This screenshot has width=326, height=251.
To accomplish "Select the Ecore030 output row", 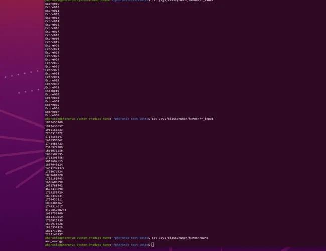I will click(x=52, y=84).
